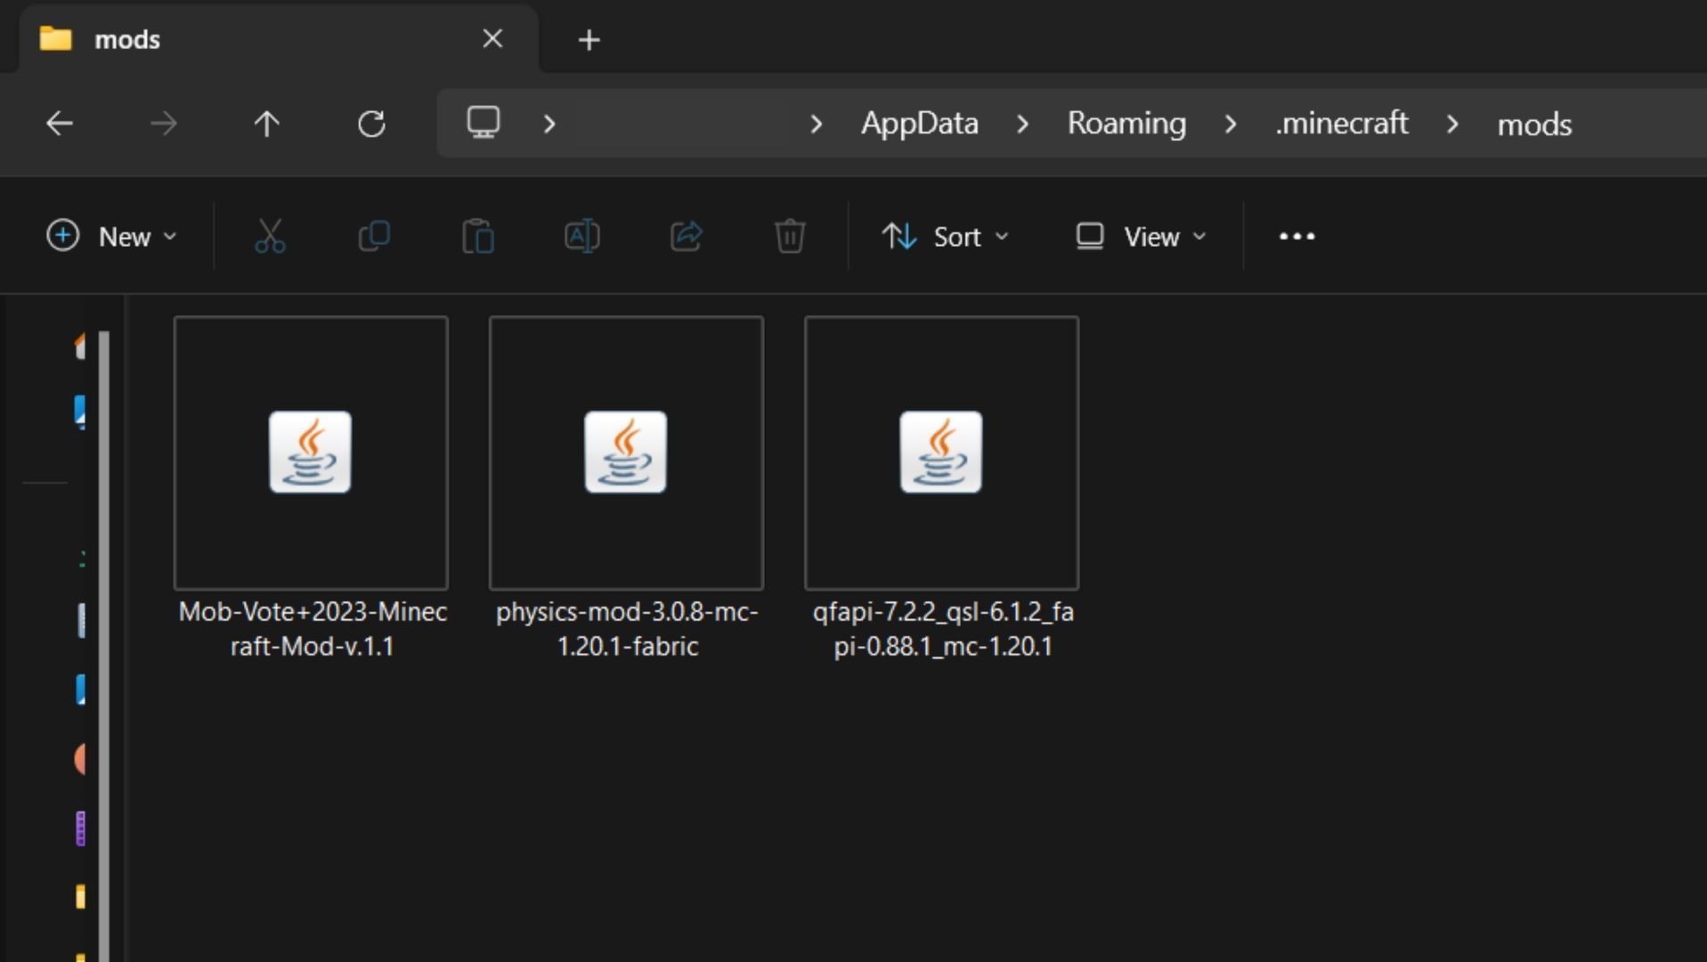
Task: Click the navigation pane vertical scrollbar
Action: pos(104,624)
